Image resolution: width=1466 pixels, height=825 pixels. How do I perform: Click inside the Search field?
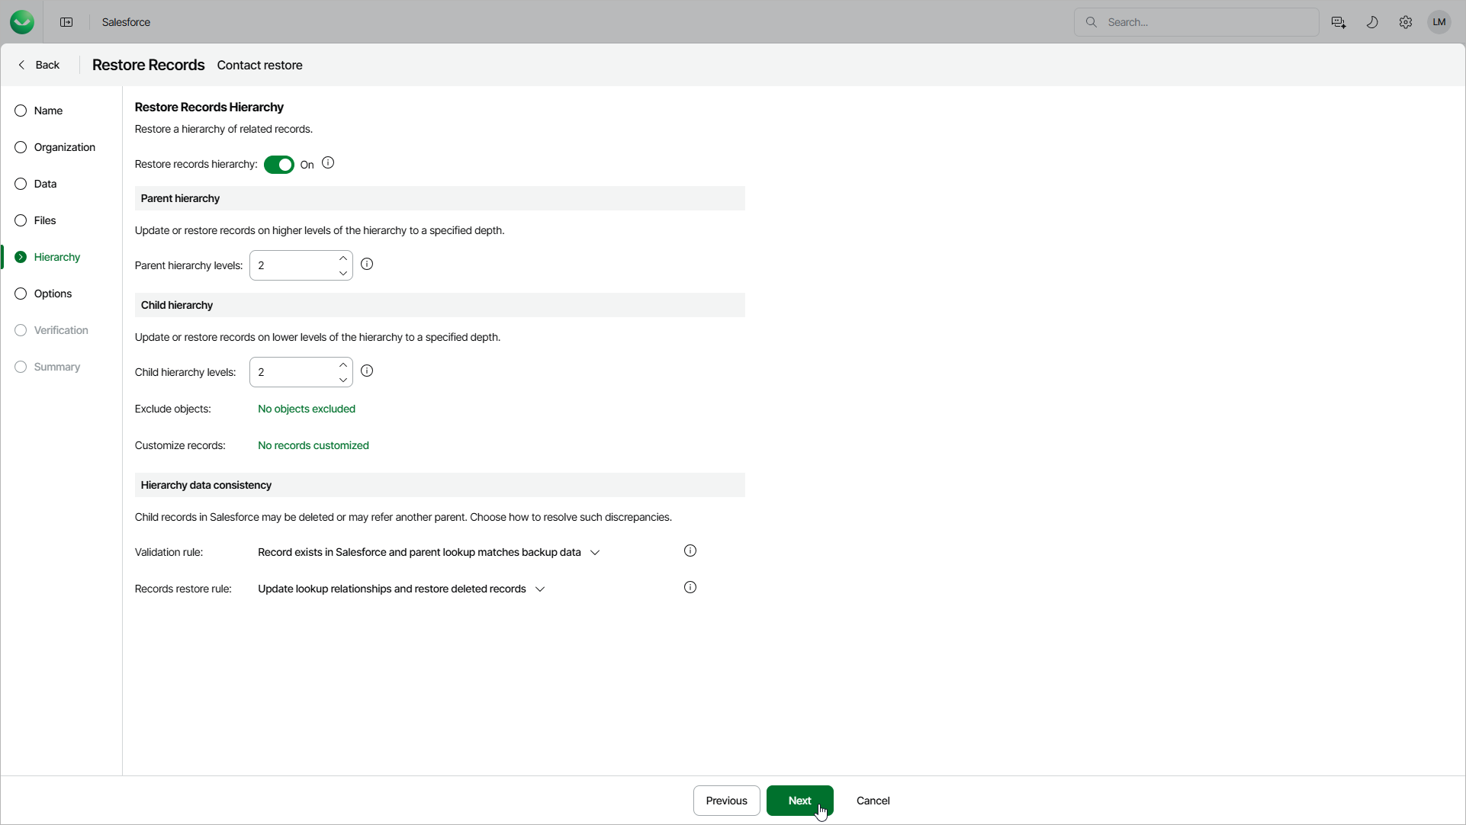[1205, 22]
